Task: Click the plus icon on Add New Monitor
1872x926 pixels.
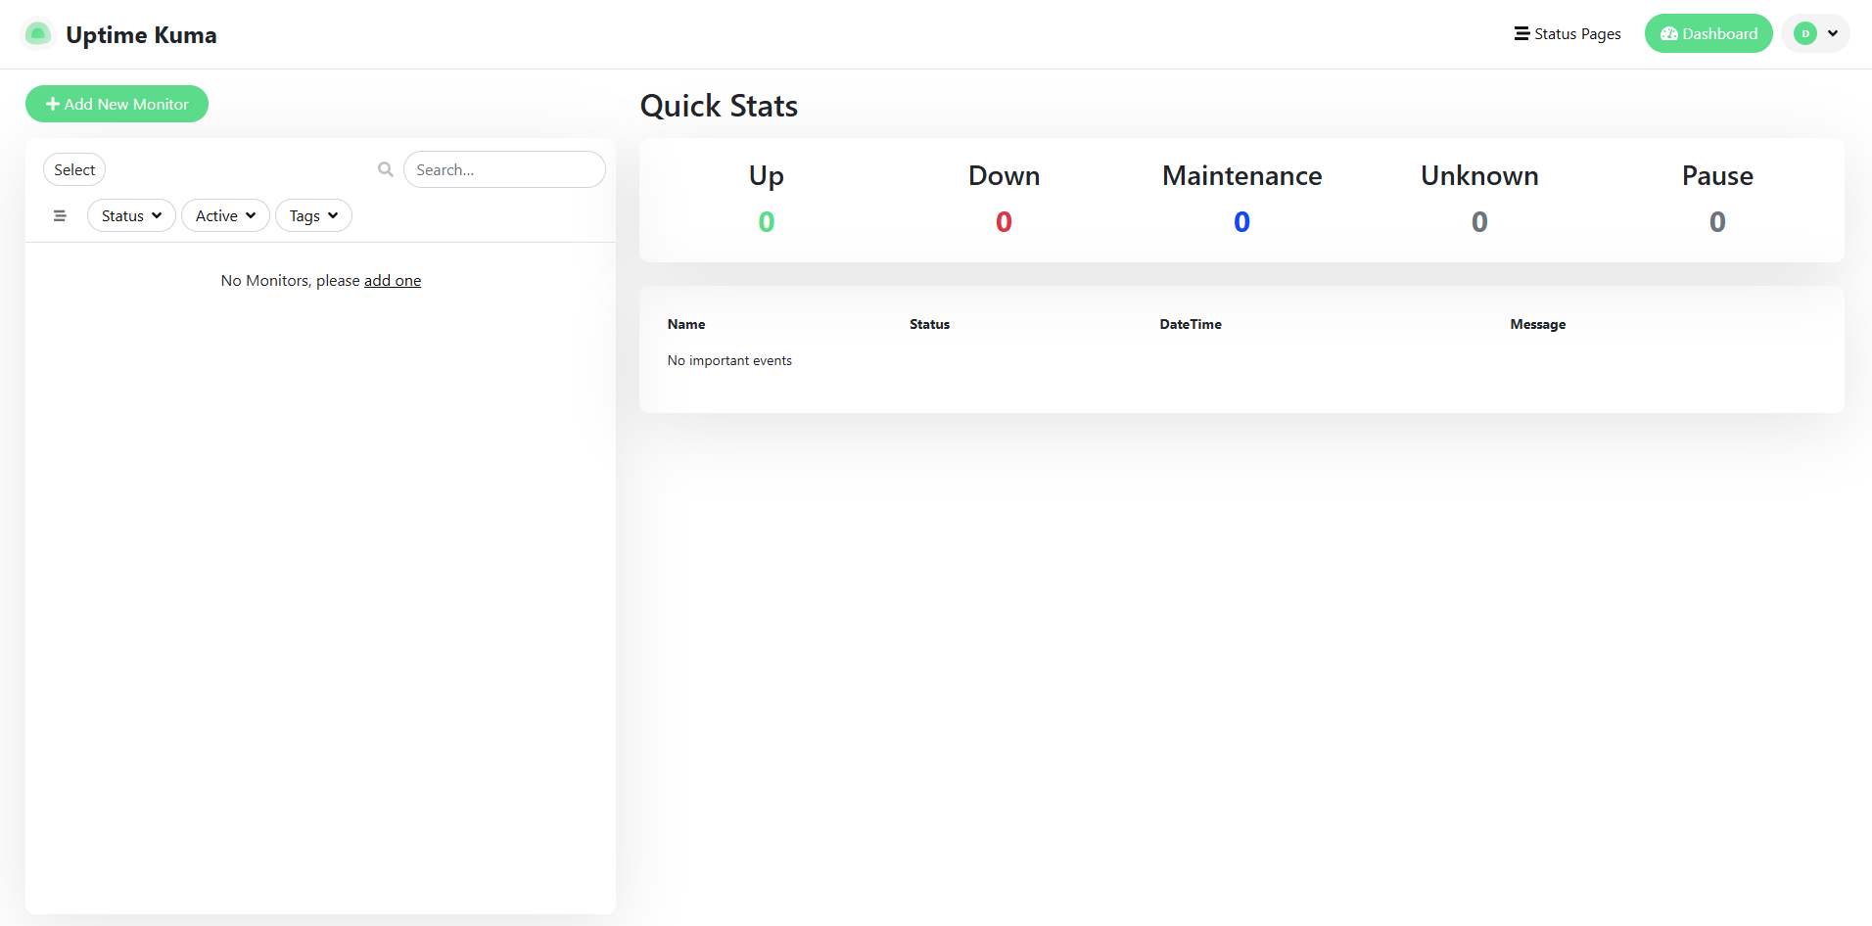Action: [53, 105]
